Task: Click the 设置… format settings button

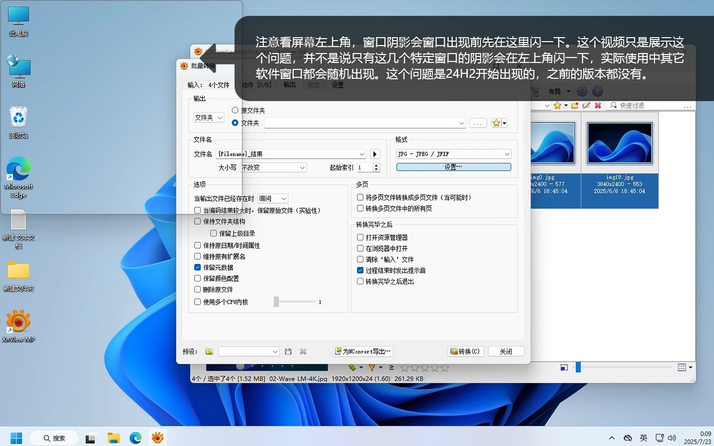Action: pyautogui.click(x=454, y=167)
